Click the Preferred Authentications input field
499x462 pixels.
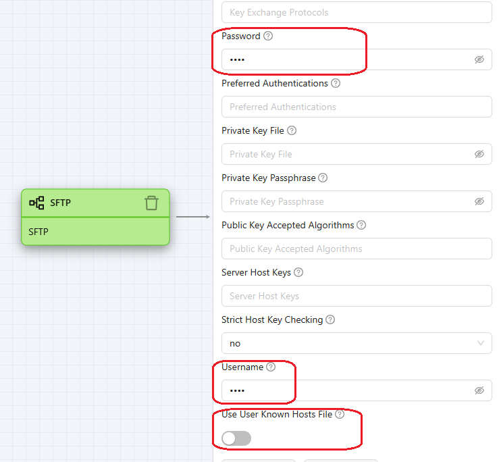tap(357, 107)
